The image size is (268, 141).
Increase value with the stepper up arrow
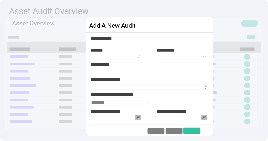click(206, 86)
